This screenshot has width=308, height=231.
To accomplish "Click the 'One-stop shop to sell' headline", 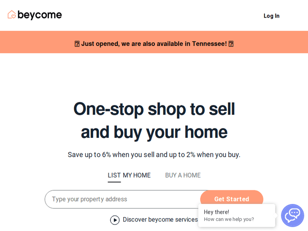I will [x=154, y=109].
